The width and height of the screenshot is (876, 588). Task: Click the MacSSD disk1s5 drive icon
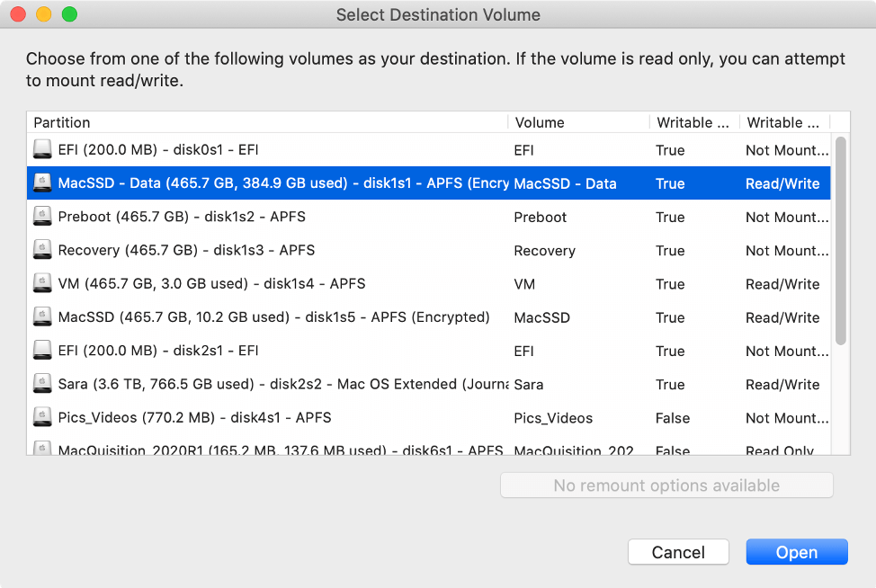[42, 317]
